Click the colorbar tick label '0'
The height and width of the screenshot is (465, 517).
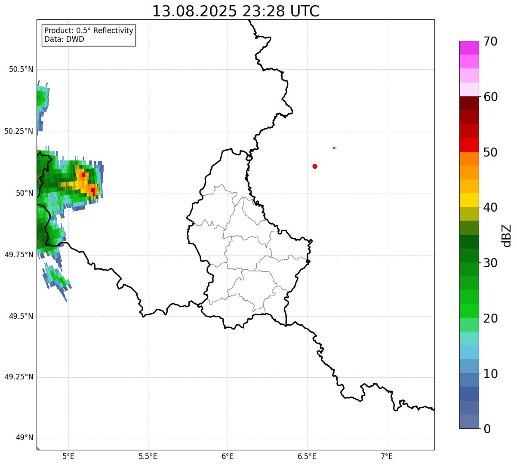tap(487, 429)
